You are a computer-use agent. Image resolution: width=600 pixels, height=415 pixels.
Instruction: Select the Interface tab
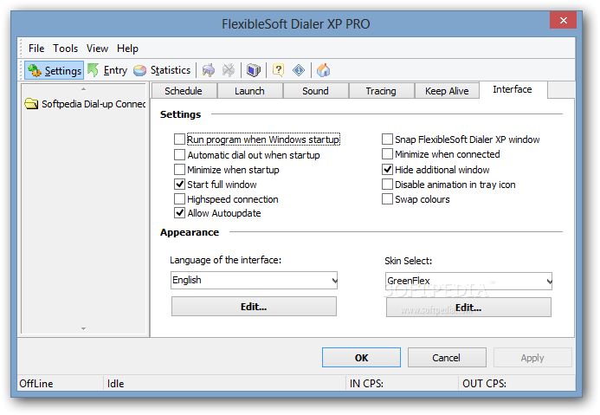(513, 89)
